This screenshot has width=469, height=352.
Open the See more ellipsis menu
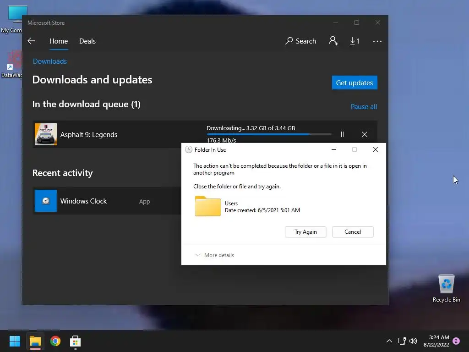click(377, 41)
